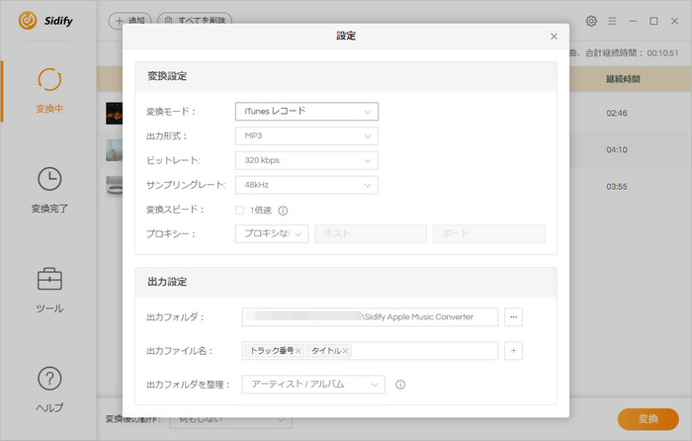Image resolution: width=692 pixels, height=441 pixels.
Task: Click the third track's album thumbnail
Action: pyautogui.click(x=114, y=186)
